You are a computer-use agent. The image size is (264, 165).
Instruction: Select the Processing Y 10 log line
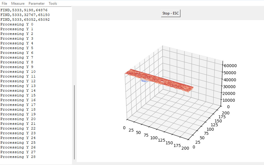(18, 72)
